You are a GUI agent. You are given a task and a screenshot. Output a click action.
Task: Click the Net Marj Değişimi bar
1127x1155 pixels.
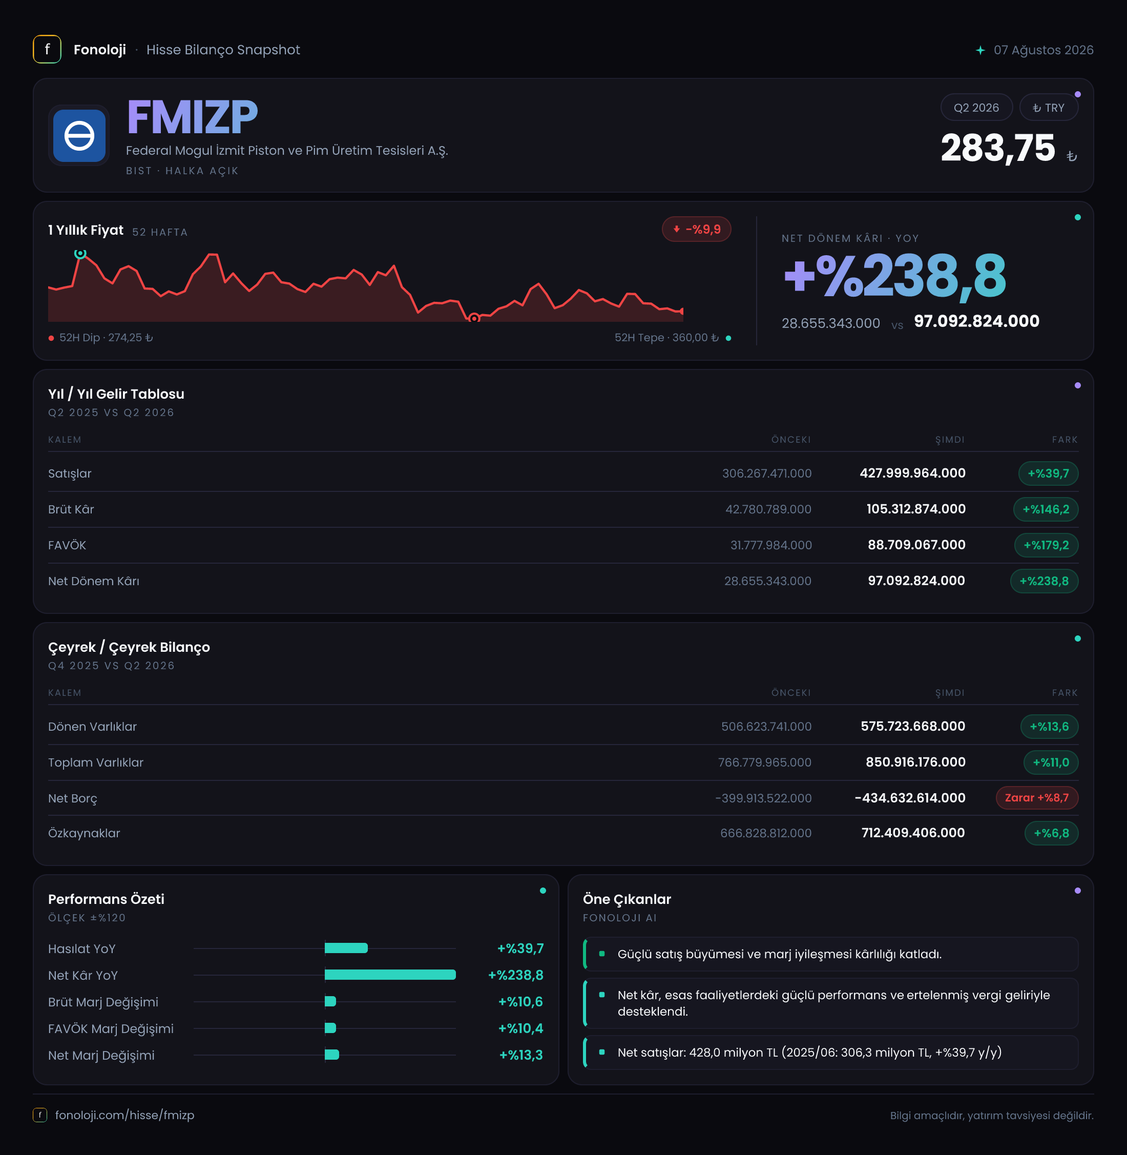(332, 1055)
